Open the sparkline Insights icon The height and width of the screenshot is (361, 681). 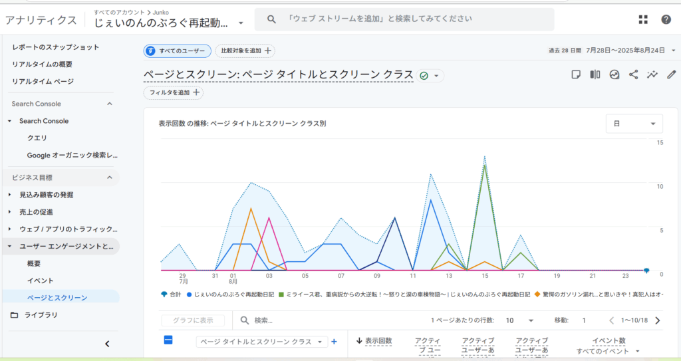(652, 75)
